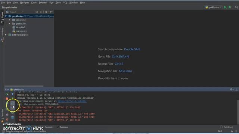Open the Window menu

point(74,3)
